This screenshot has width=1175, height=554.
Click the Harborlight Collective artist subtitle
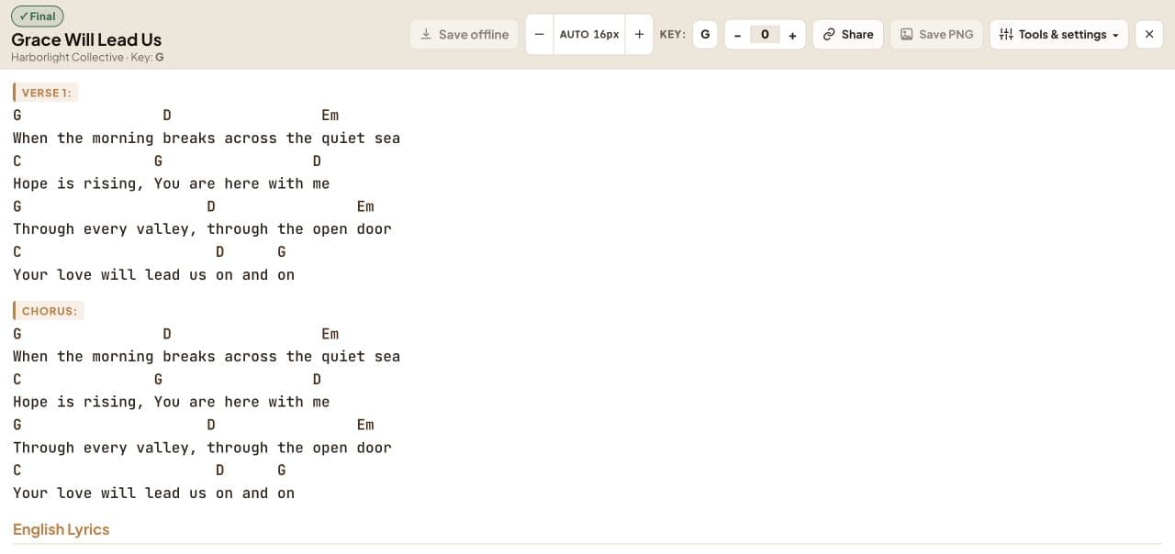pos(67,57)
